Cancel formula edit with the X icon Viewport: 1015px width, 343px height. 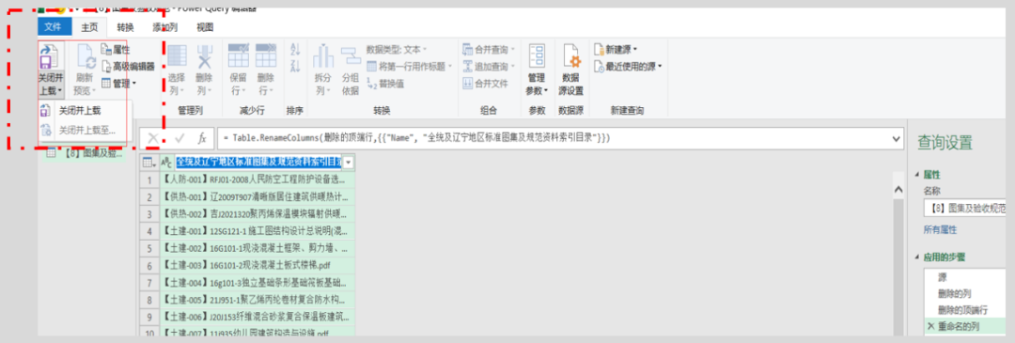(154, 138)
